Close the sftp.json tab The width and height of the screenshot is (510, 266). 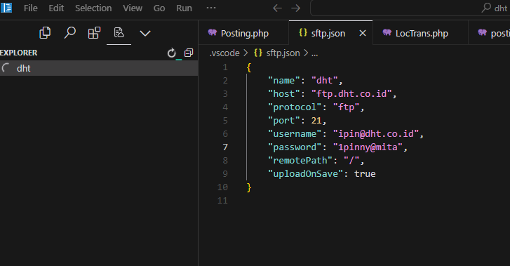click(363, 33)
